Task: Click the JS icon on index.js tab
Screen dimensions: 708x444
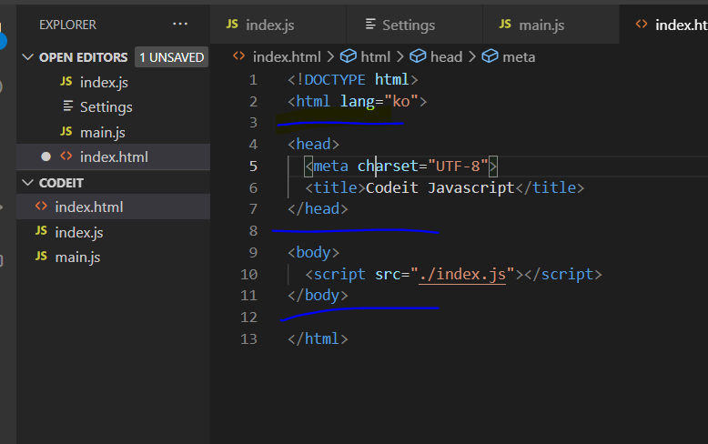Action: [x=232, y=25]
